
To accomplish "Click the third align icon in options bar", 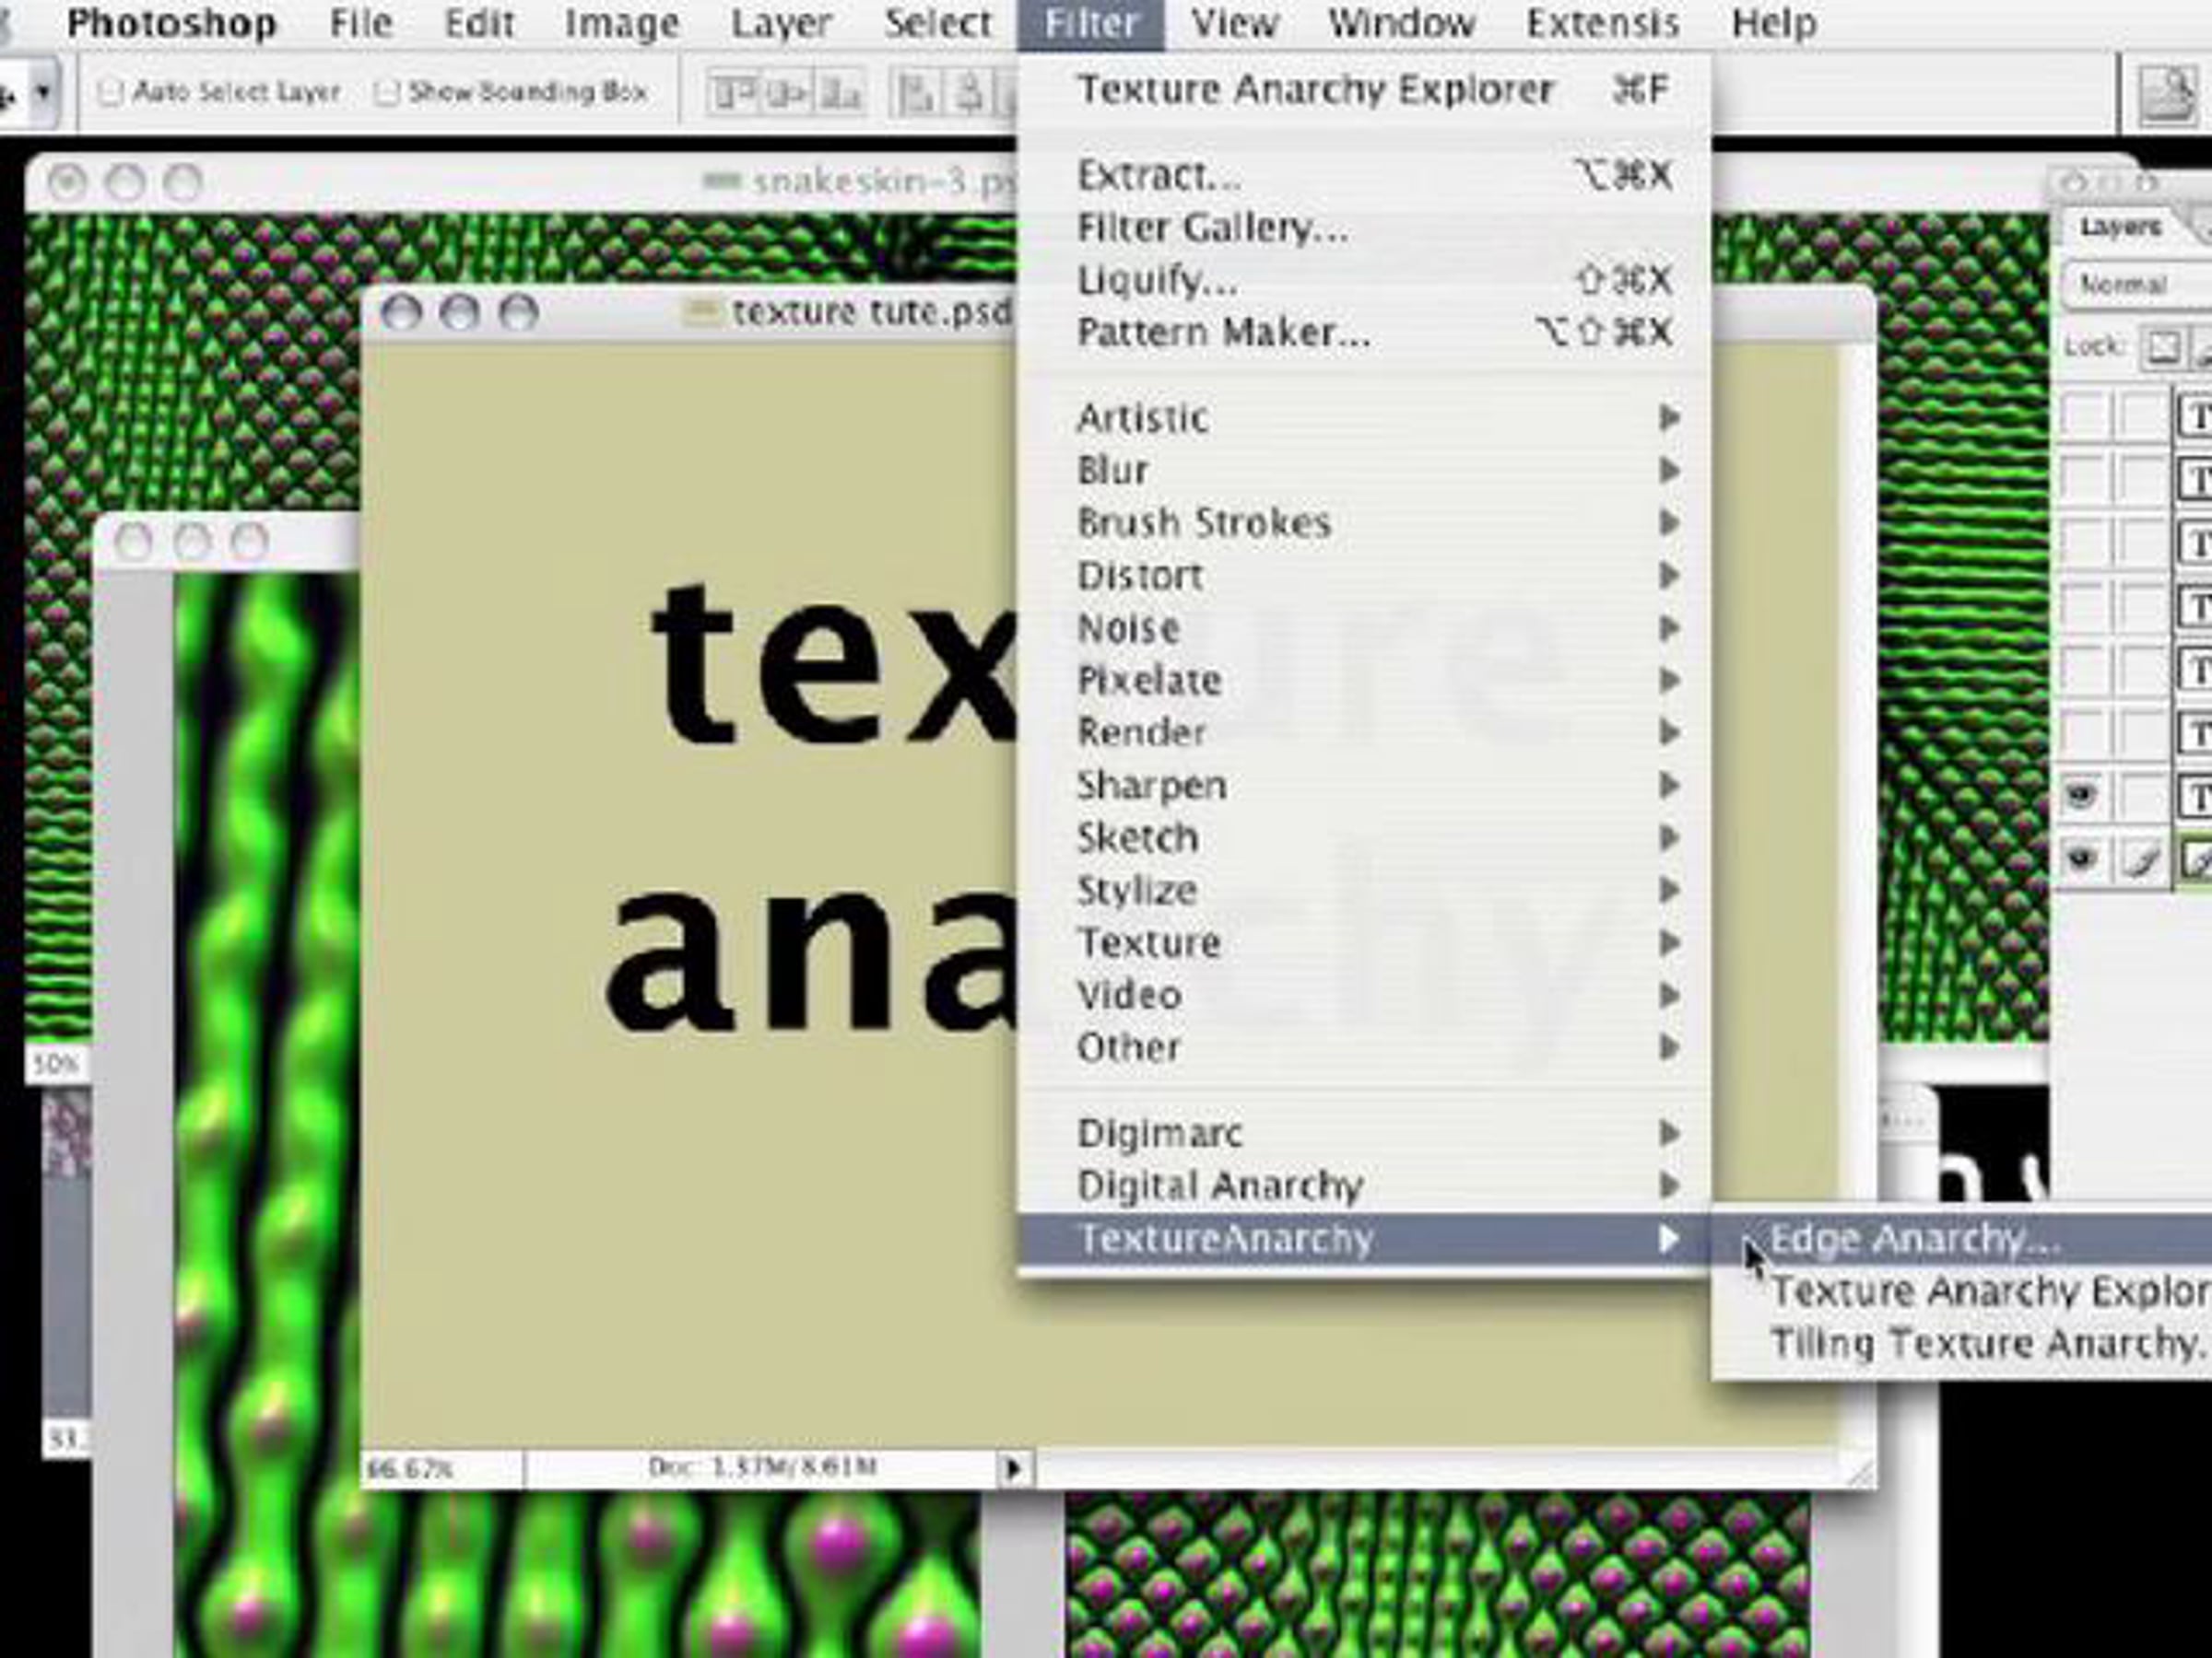I will (x=842, y=93).
